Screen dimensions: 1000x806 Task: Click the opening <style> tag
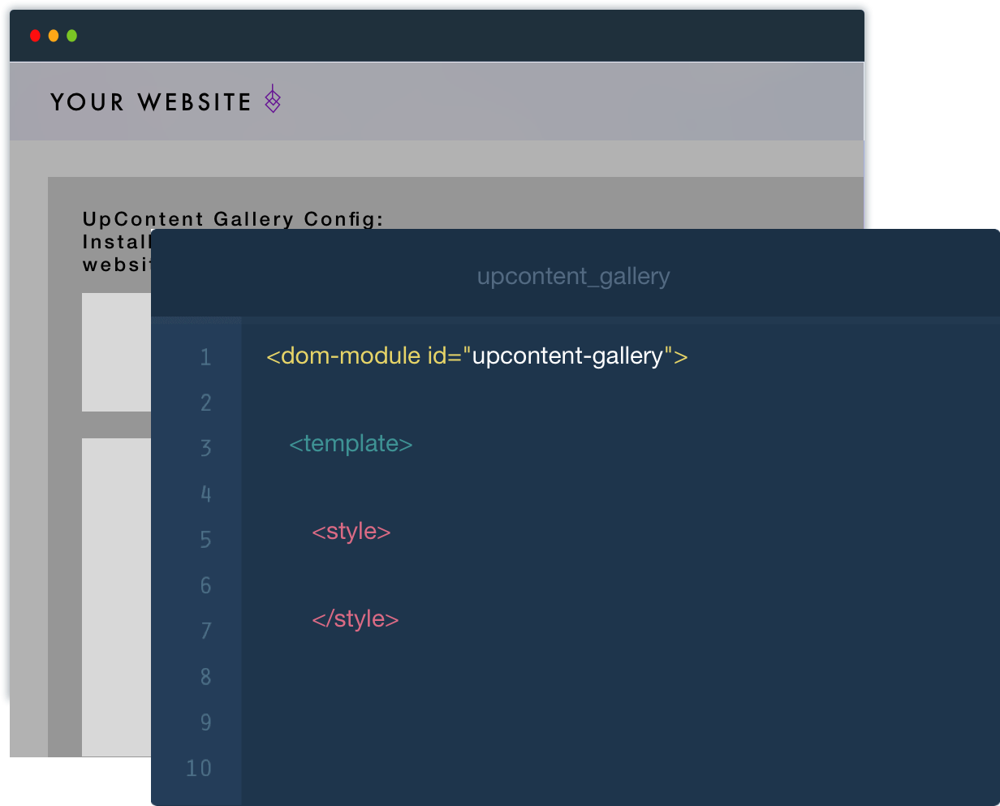coord(351,532)
